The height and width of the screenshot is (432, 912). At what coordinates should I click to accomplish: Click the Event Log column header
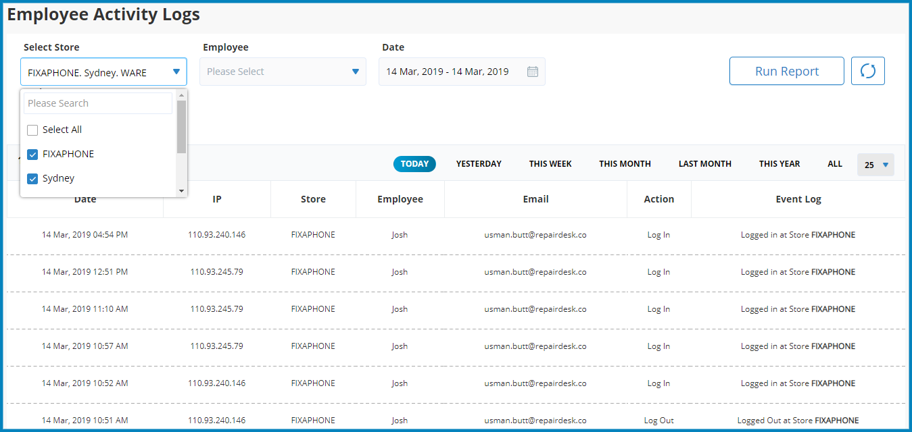(798, 199)
